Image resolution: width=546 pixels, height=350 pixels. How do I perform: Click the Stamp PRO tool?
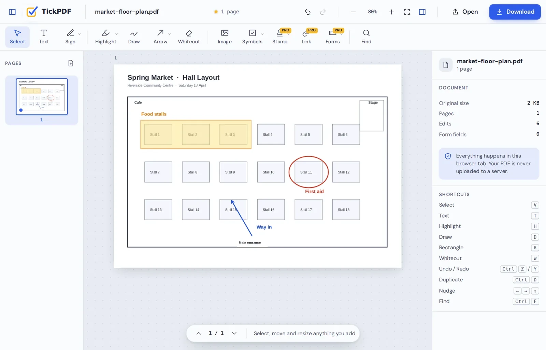coord(280,37)
